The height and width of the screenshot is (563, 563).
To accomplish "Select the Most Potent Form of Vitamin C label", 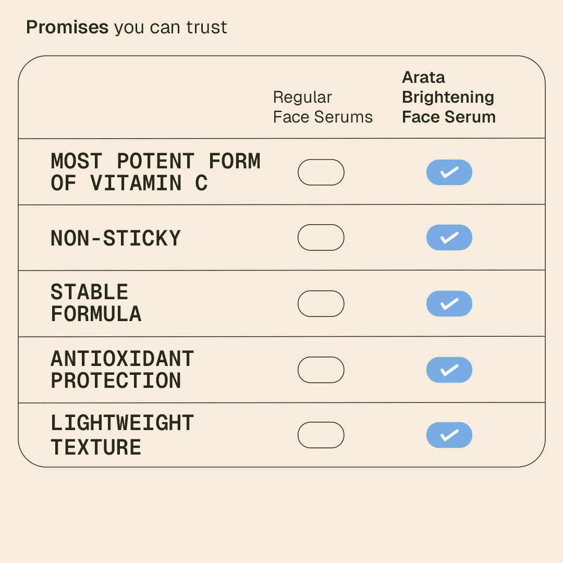I will [155, 173].
